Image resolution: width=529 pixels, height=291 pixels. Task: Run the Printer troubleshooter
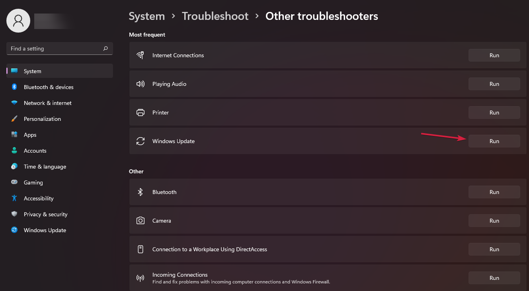click(494, 113)
